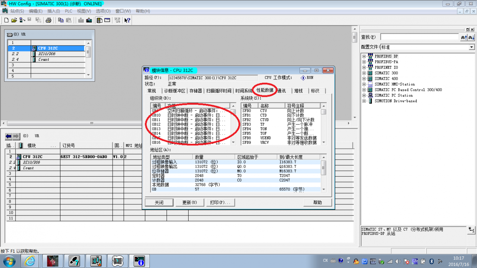Expand the SIMATIC PC Station catalog node
The width and height of the screenshot is (477, 268).
click(364, 95)
